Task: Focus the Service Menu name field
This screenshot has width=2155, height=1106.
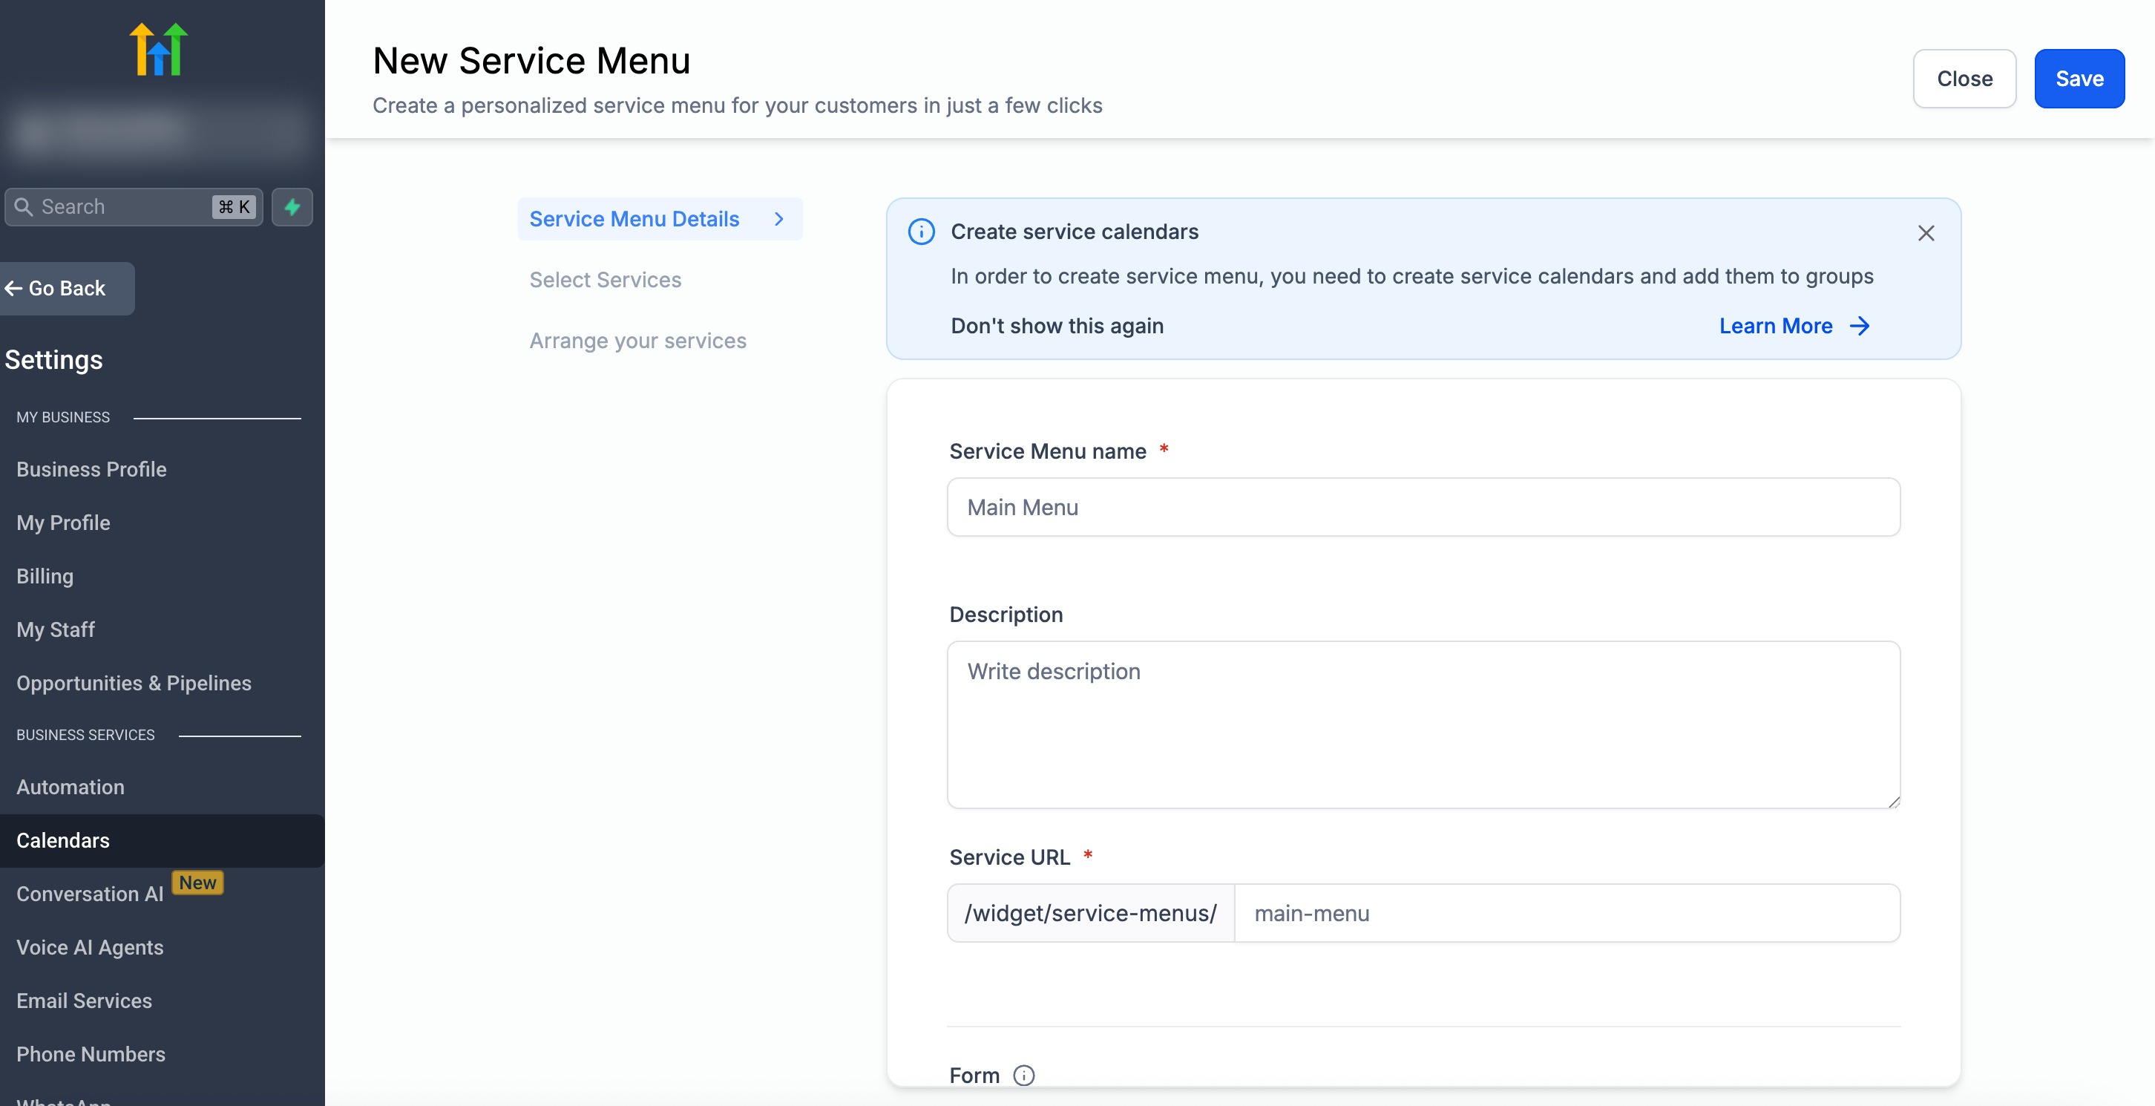Action: [x=1423, y=507]
